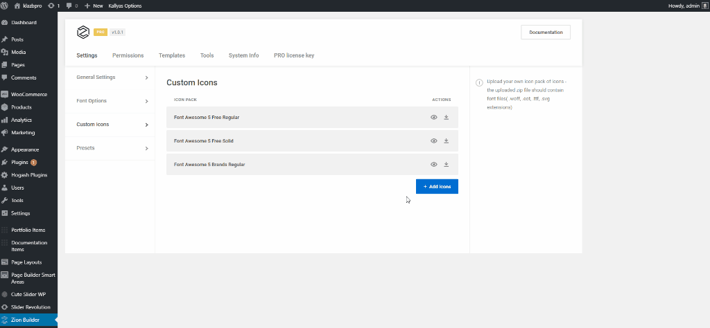Image resolution: width=710 pixels, height=328 pixels.
Task: Click the Add Icons button
Action: coord(437,187)
